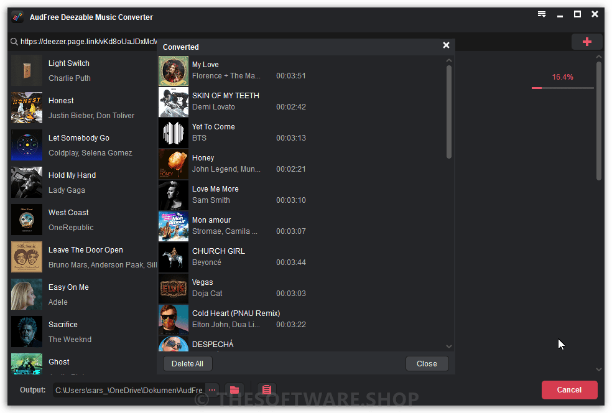
Task: Select the Leave The Door Open cover
Action: click(x=27, y=257)
